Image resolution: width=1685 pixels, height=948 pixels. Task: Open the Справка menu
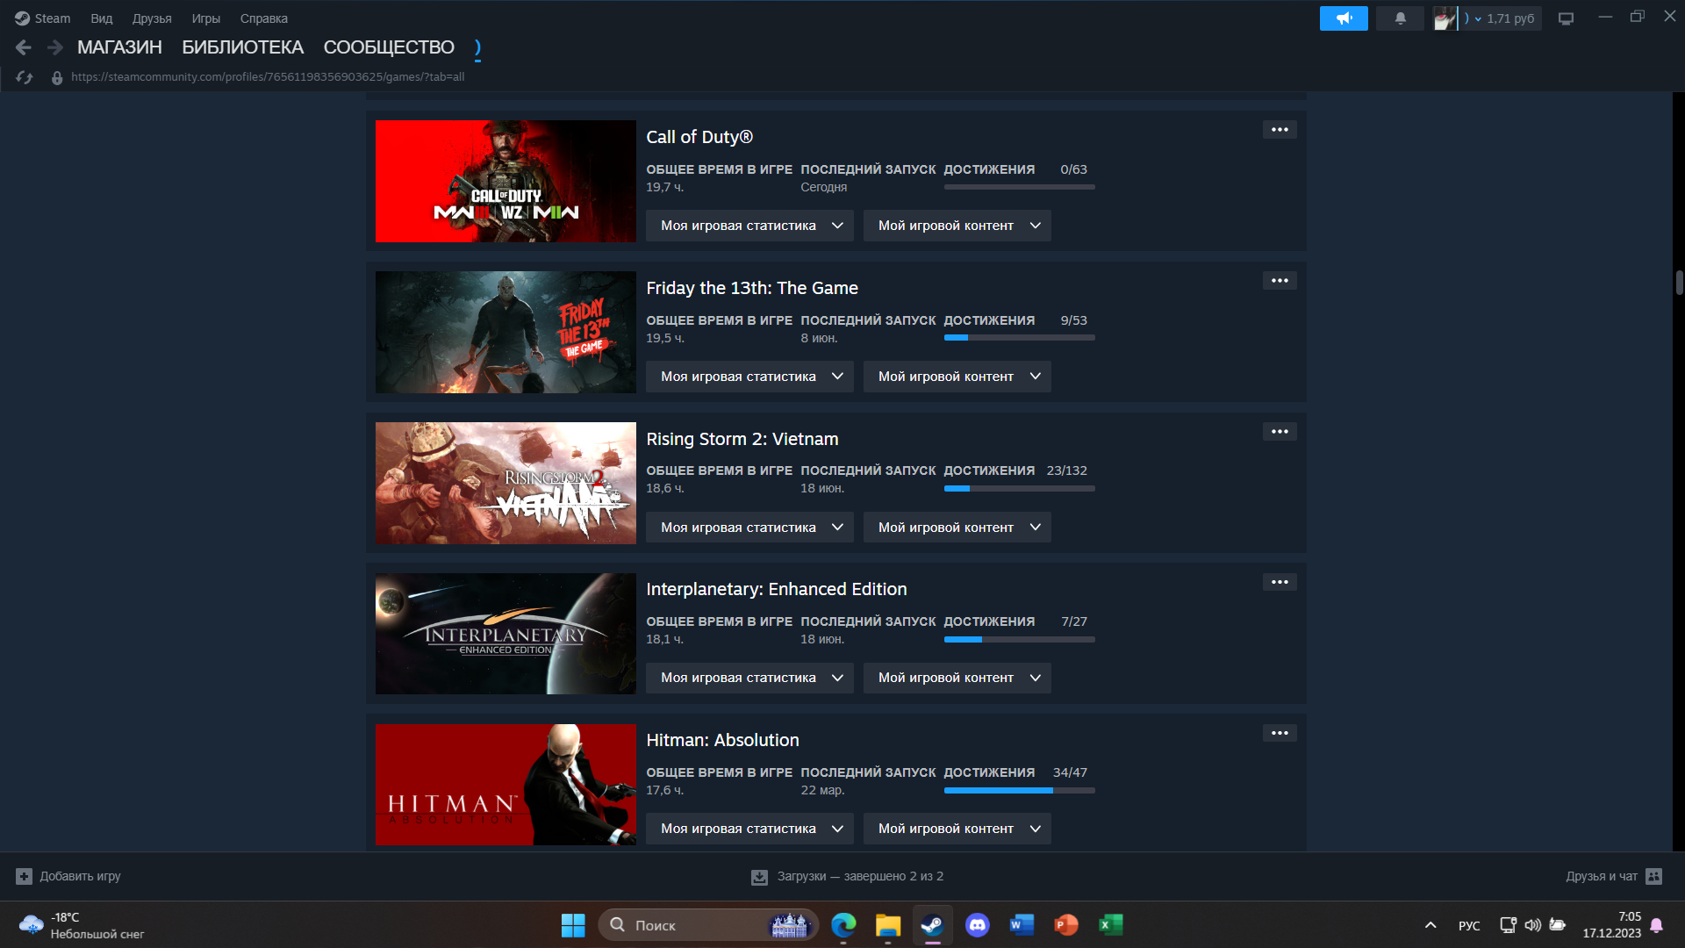(264, 18)
